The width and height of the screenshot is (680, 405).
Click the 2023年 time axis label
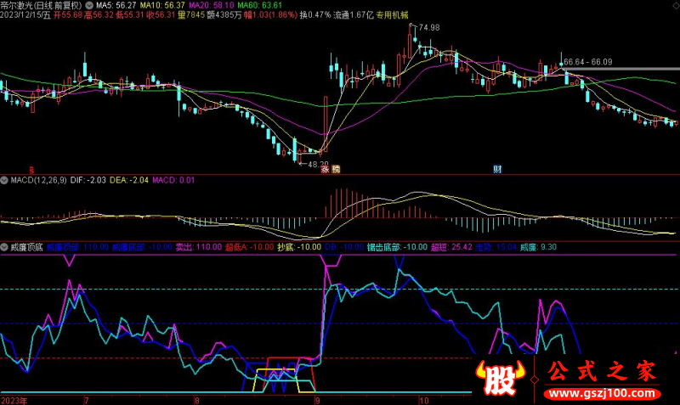tap(14, 400)
